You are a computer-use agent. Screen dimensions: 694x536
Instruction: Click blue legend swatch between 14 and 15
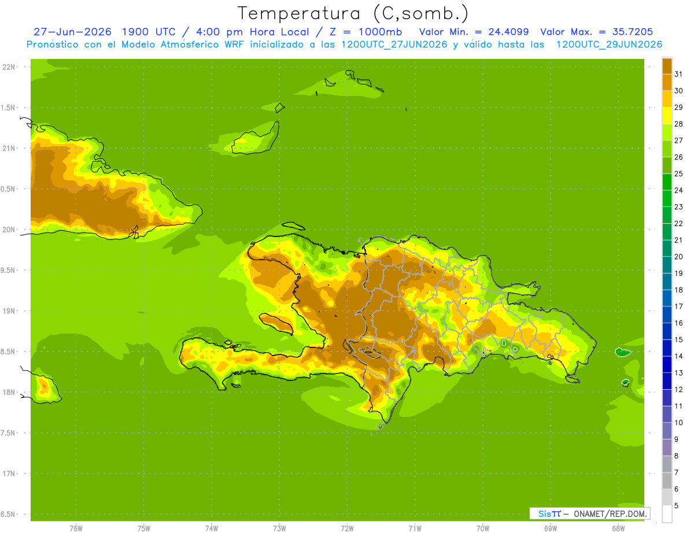[x=667, y=348]
